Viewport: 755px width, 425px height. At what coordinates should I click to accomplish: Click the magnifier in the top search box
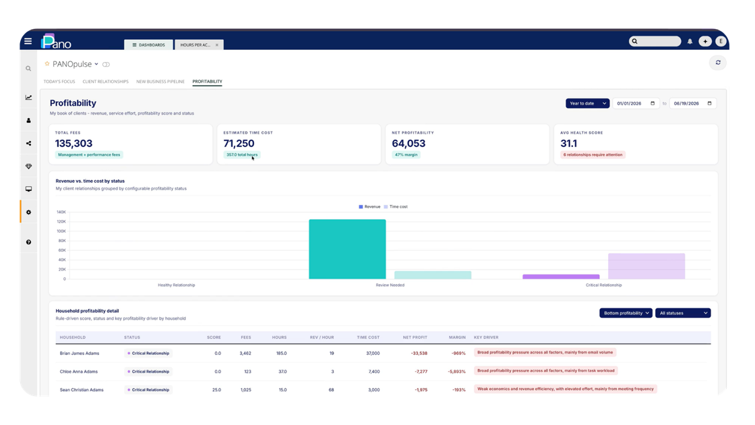tap(634, 41)
